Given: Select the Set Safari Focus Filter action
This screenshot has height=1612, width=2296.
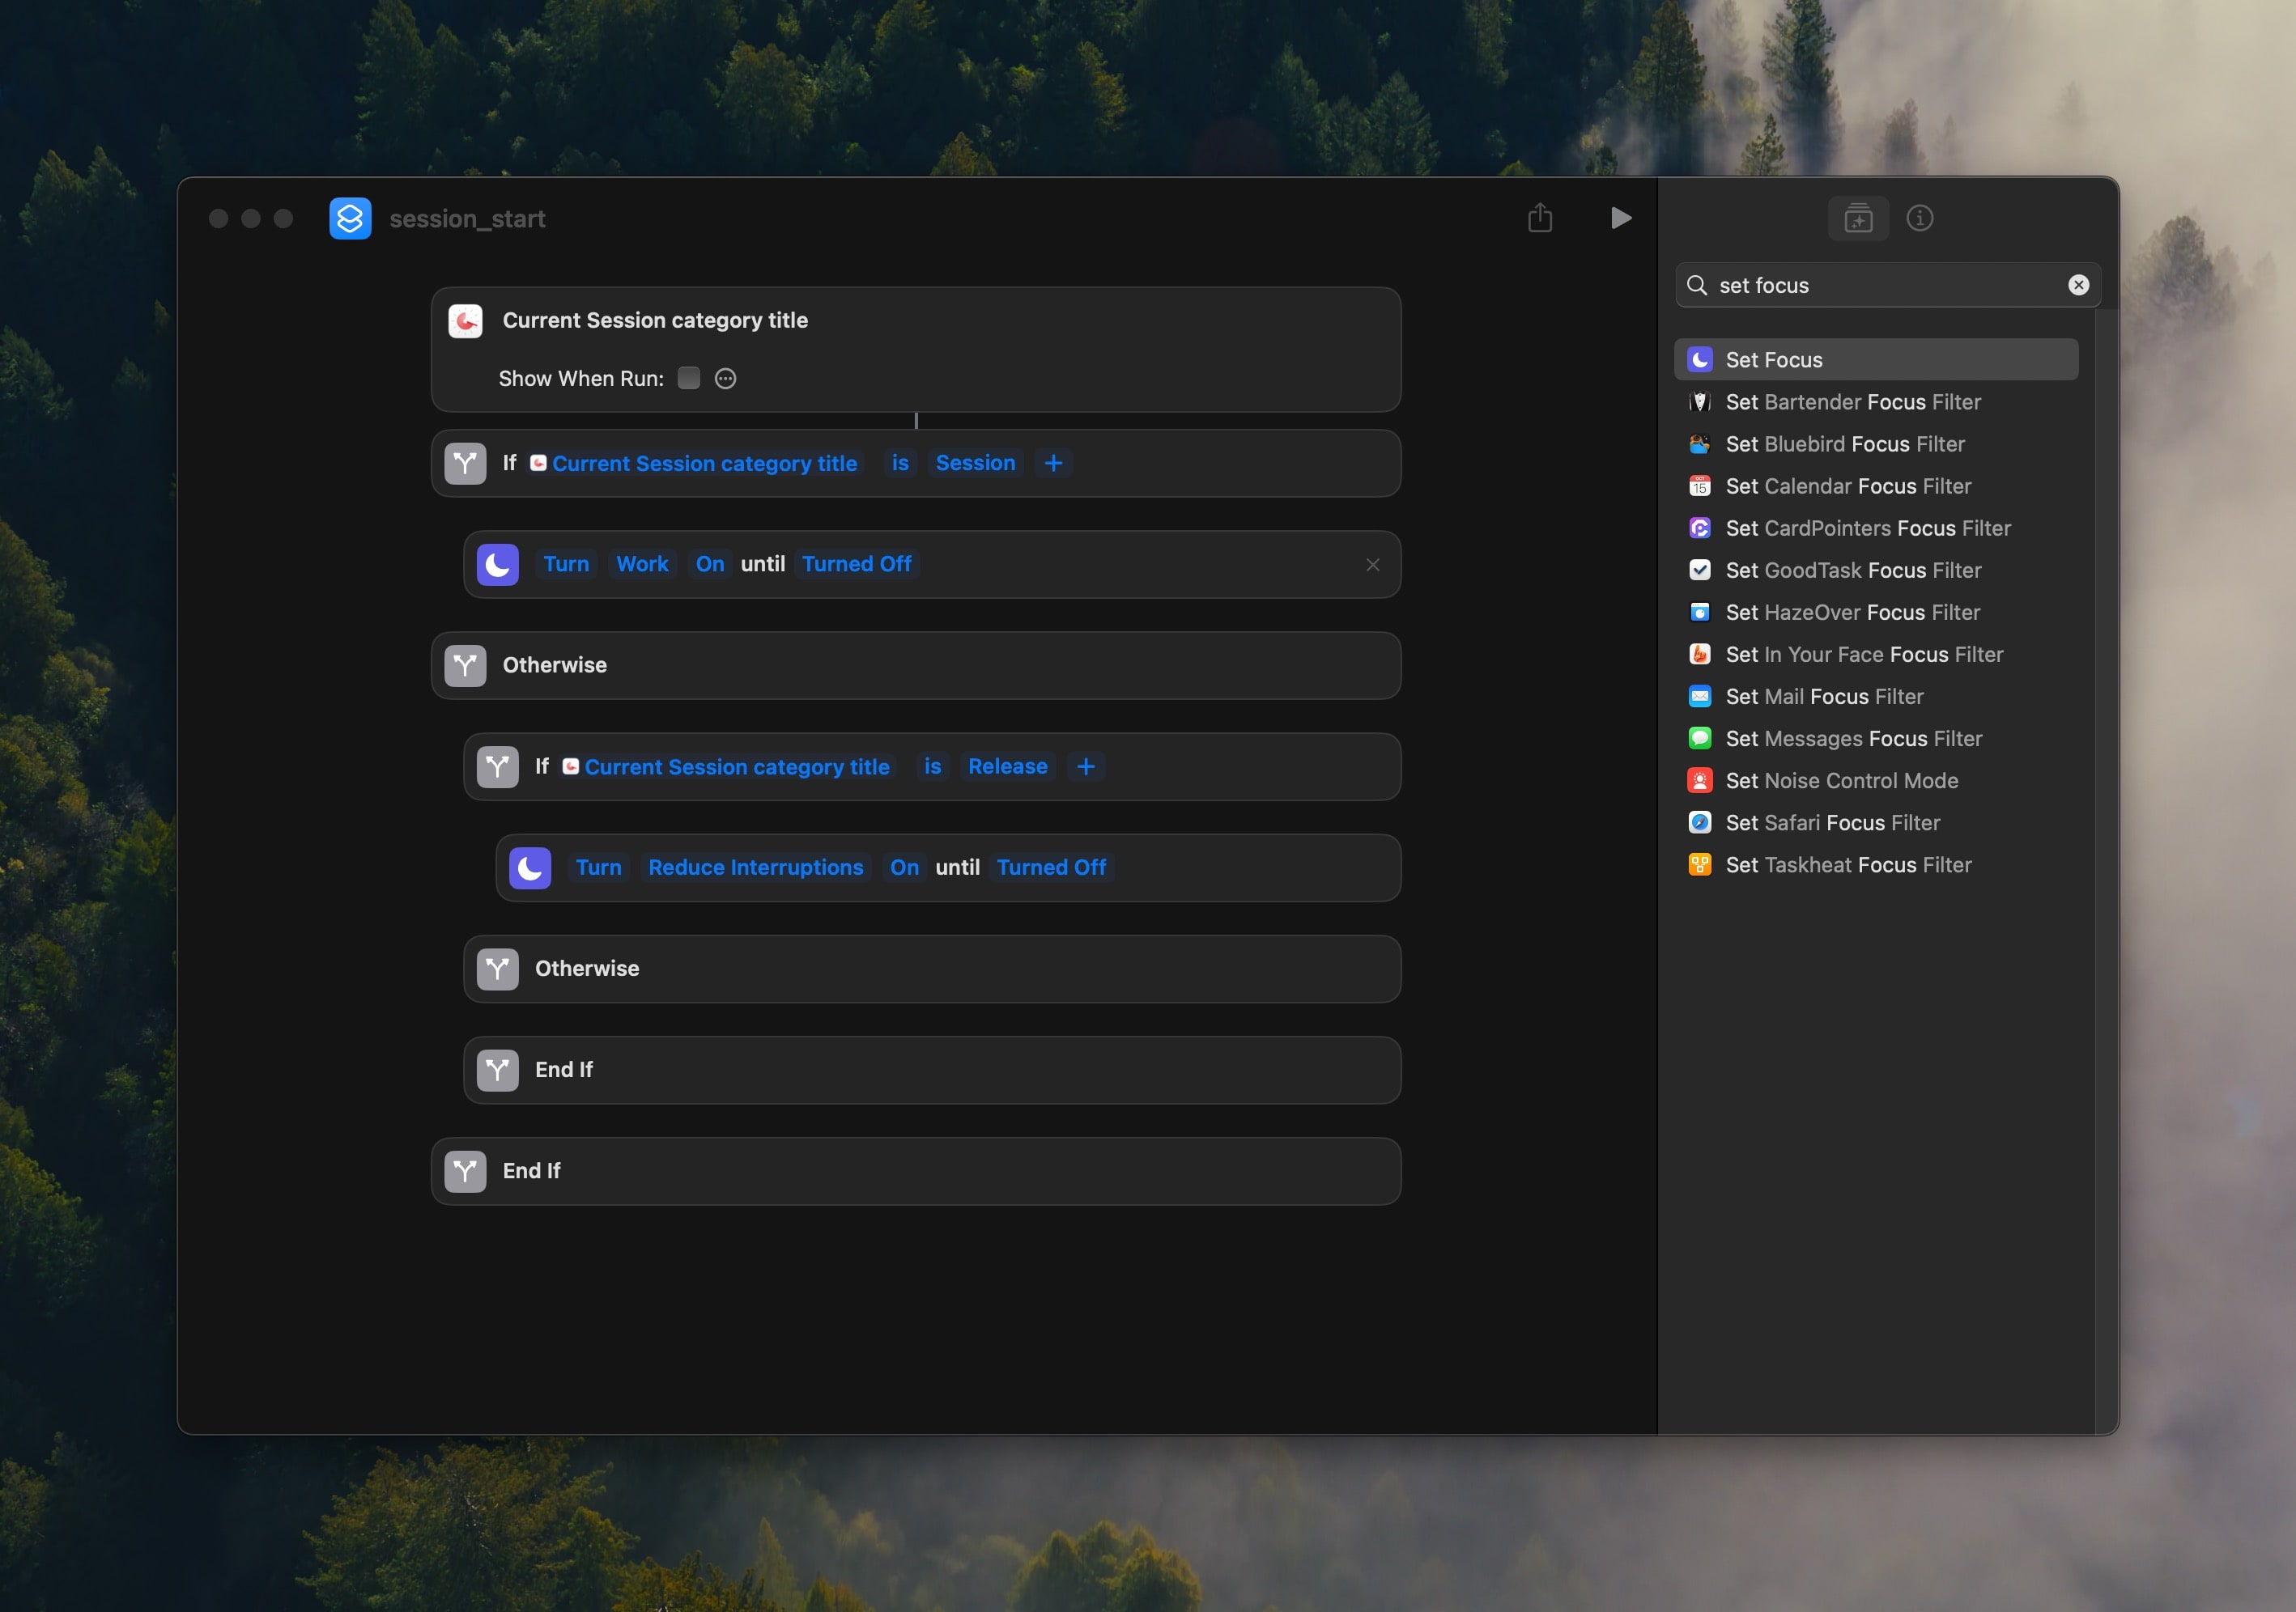Looking at the screenshot, I should (x=1833, y=822).
